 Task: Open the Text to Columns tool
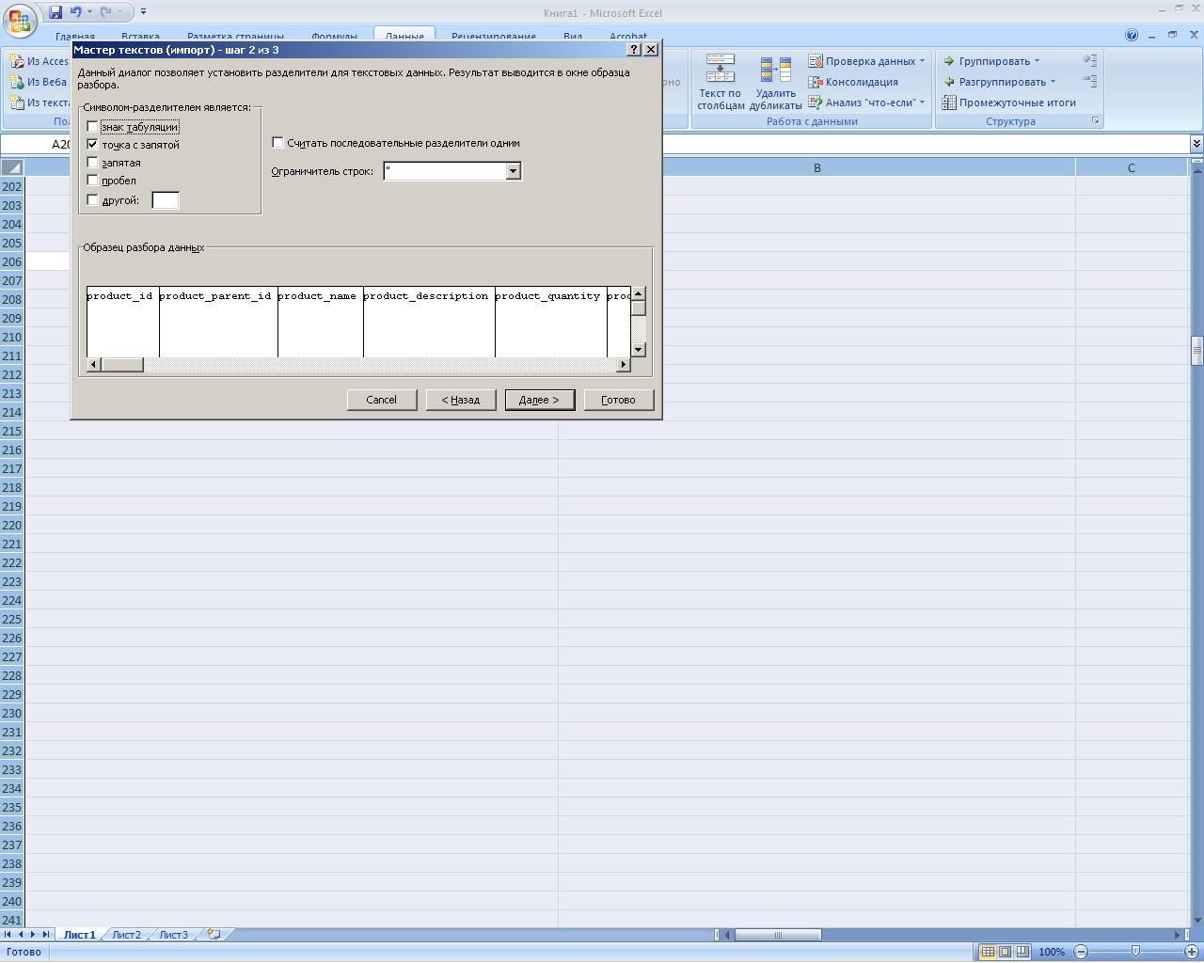pyautogui.click(x=721, y=83)
